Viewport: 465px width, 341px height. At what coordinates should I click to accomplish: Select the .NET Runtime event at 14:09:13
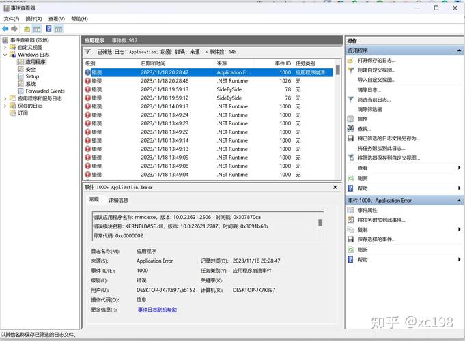click(x=209, y=106)
